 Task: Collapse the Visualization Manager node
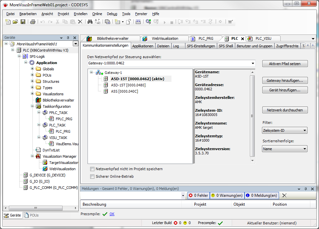tap(32, 156)
